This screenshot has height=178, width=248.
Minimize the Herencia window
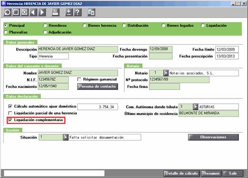click(233, 3)
